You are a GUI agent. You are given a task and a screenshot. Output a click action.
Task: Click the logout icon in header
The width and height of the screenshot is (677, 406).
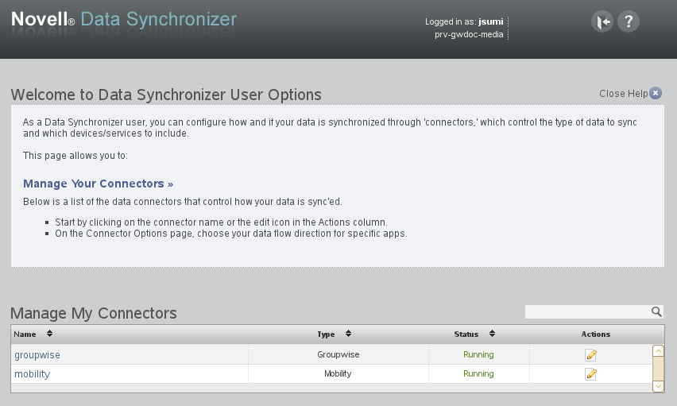(602, 21)
